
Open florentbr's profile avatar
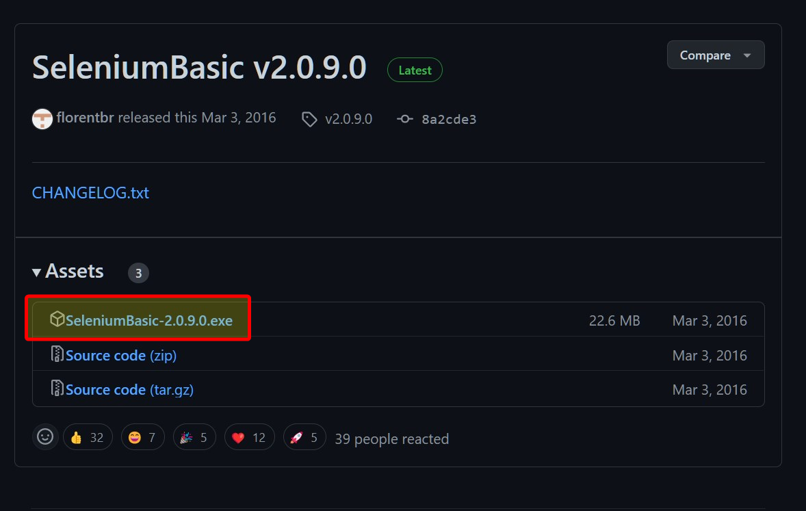click(x=42, y=119)
